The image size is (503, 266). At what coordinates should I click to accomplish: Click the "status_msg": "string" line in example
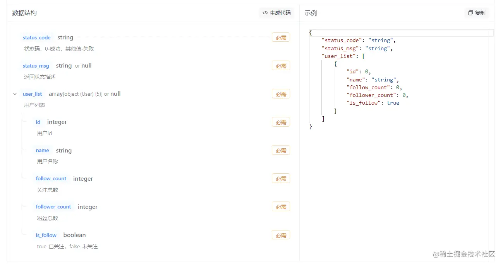[x=357, y=48]
